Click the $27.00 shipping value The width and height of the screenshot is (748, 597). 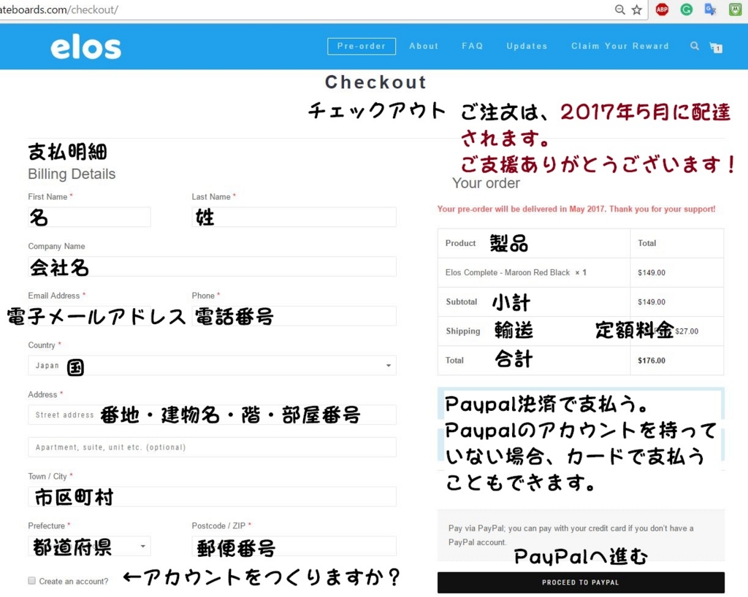(687, 331)
